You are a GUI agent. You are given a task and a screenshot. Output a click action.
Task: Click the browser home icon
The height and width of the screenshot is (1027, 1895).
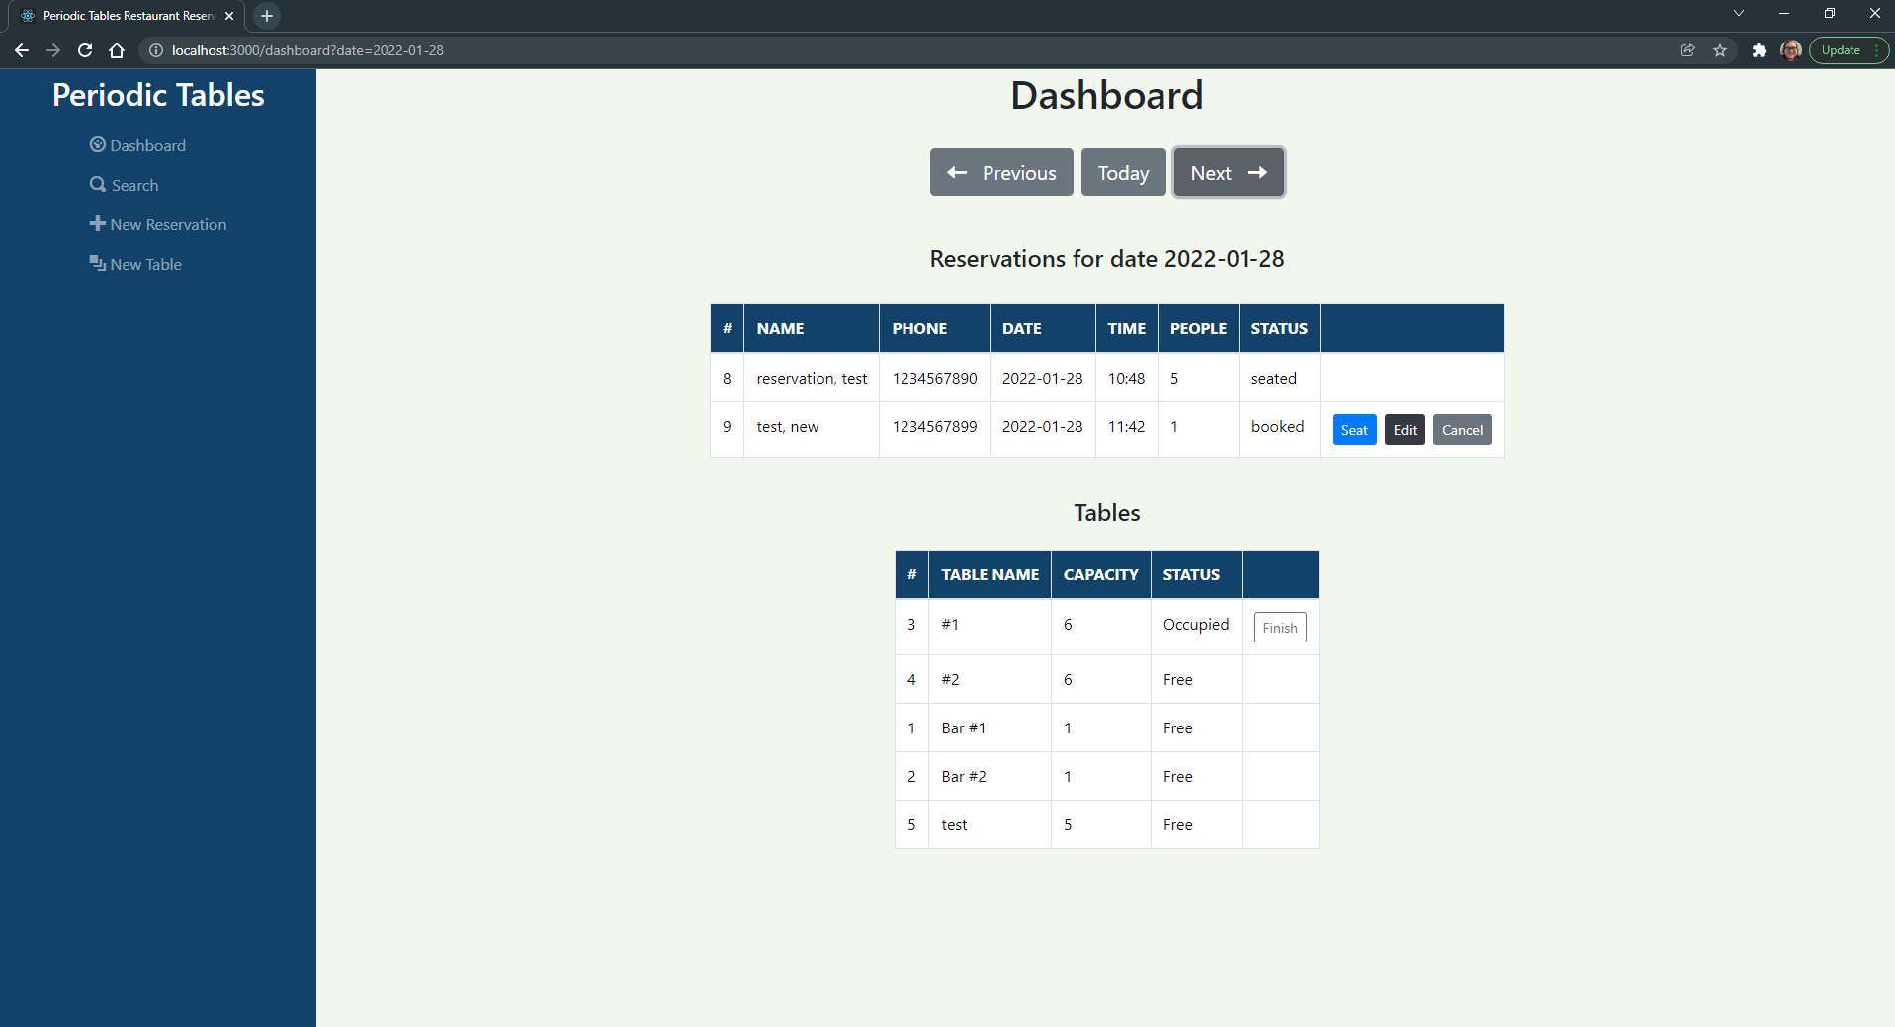click(117, 50)
